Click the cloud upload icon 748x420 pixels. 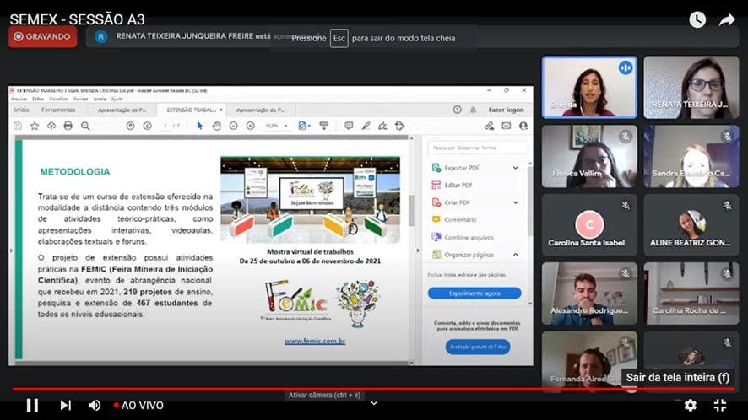click(51, 126)
